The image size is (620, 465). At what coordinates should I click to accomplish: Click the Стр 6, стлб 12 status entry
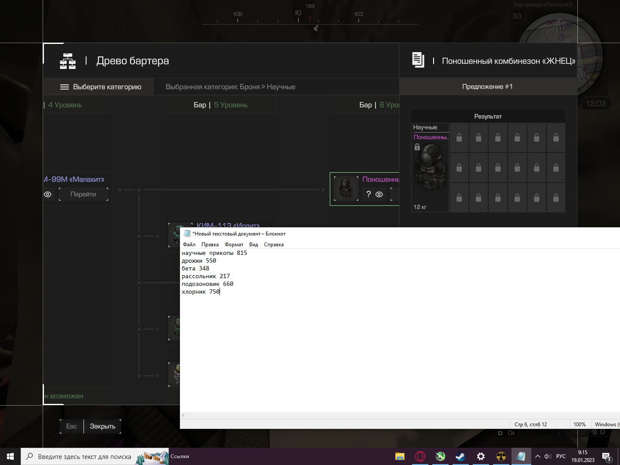click(531, 425)
